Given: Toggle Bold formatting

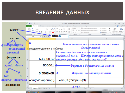Looking at the screenshot, I should tap(37, 32).
